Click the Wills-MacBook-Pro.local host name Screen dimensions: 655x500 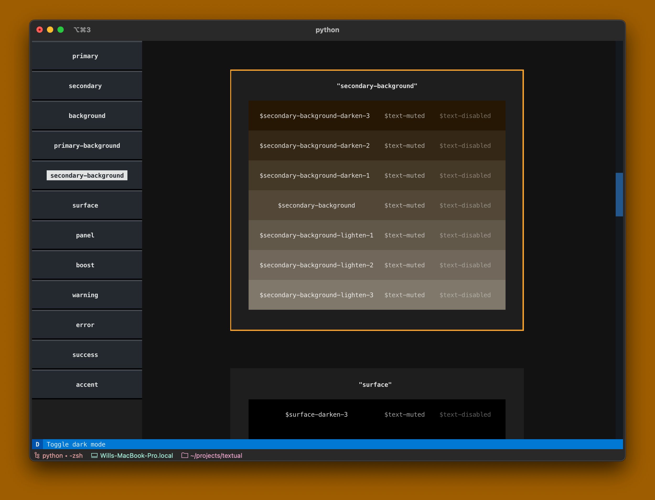136,456
